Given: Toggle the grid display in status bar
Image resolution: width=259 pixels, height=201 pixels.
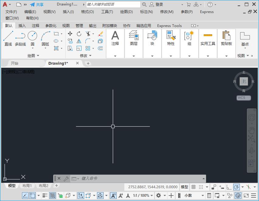Looking at the screenshot, I should [x=193, y=187].
